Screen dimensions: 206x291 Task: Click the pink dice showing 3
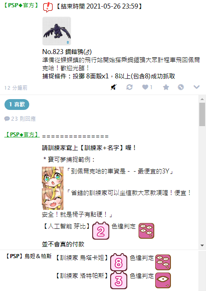pyautogui.click(x=119, y=280)
